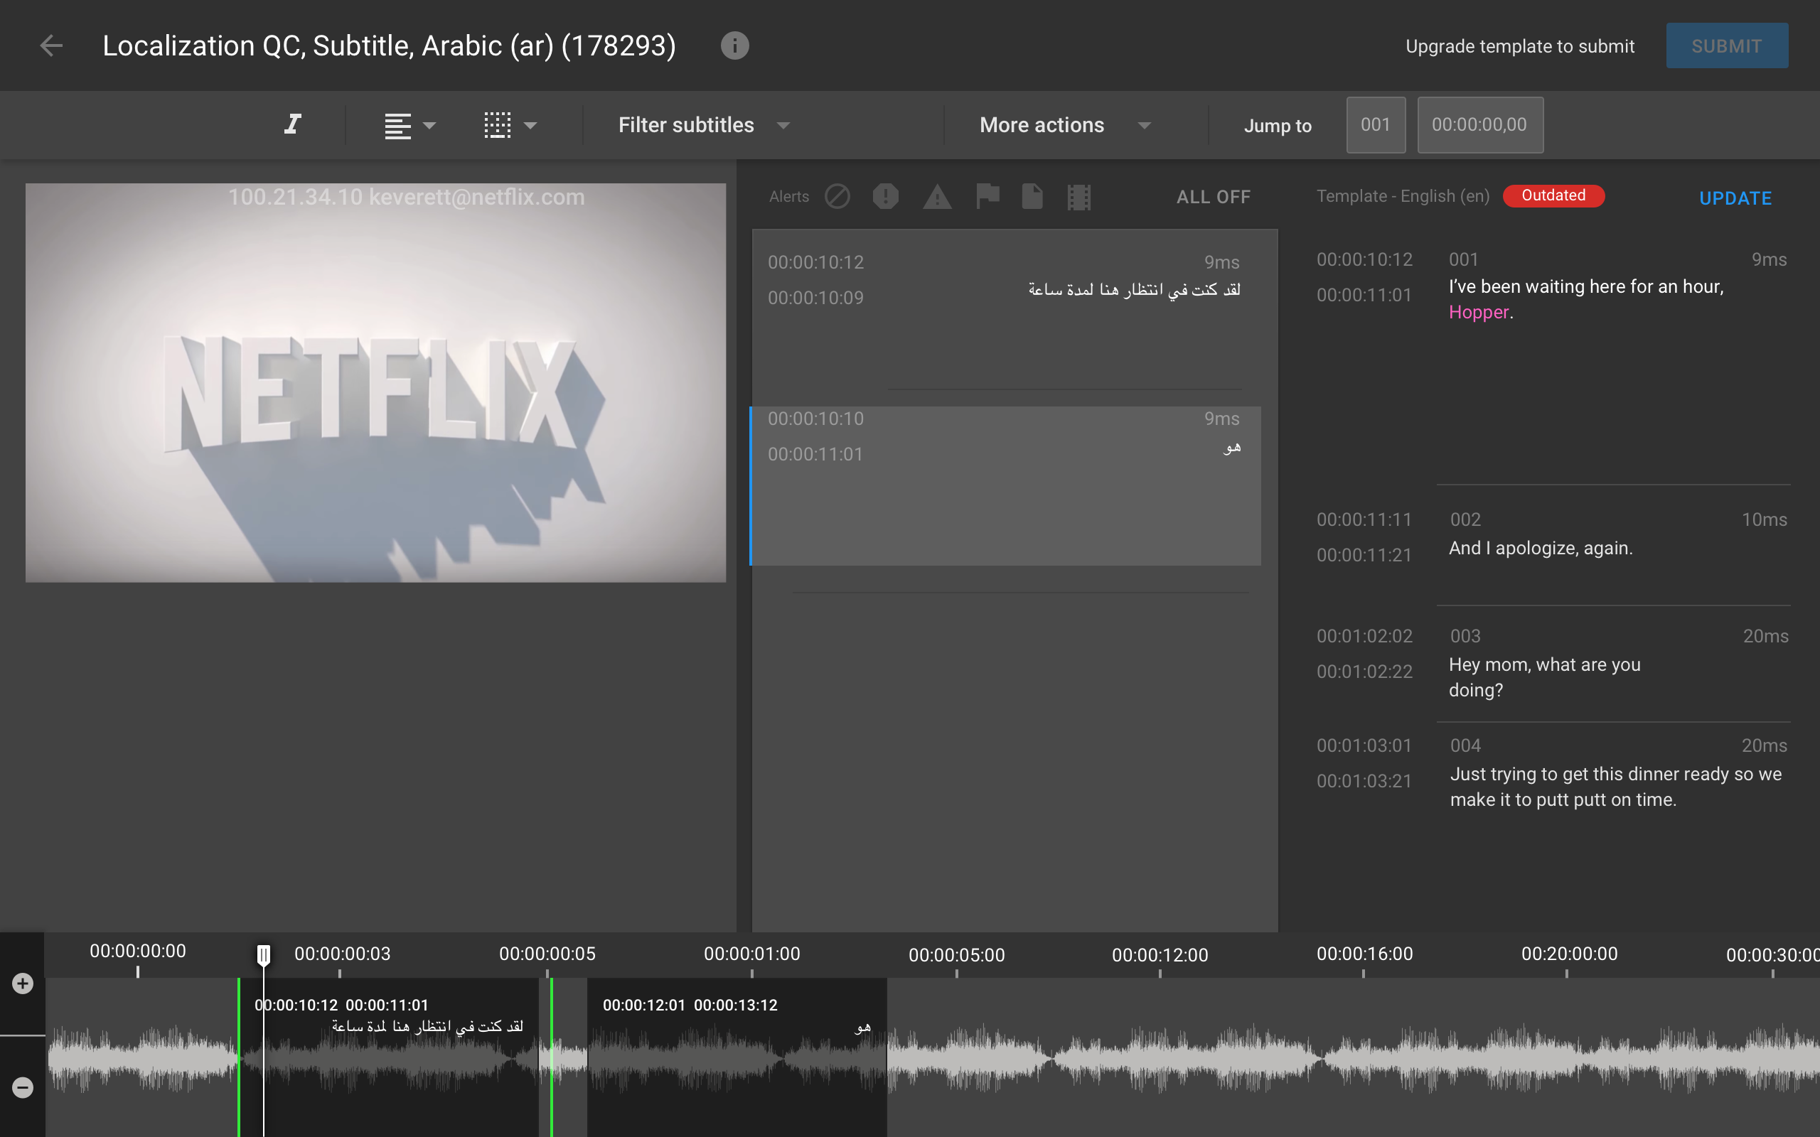Click the Template - English (en) label
Viewport: 1820px width, 1137px height.
[1403, 196]
